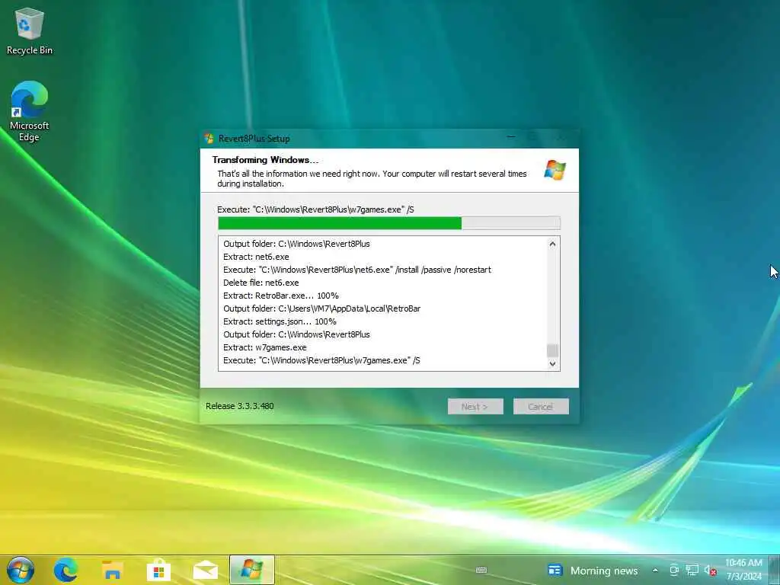Select the Revert8Plus Setup taskbar button
This screenshot has width=780, height=585.
coord(251,570)
